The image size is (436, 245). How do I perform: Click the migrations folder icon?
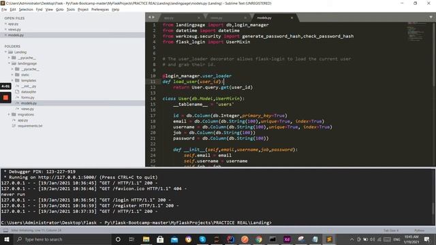14,114
